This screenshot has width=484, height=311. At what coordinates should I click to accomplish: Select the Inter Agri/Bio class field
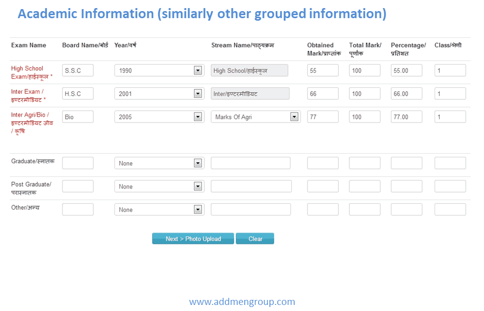(x=450, y=117)
